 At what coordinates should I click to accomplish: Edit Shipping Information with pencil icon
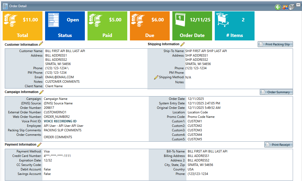coord(182,44)
